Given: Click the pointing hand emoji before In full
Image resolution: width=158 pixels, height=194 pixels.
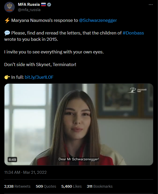Looking at the screenshot, I should pos(7,77).
